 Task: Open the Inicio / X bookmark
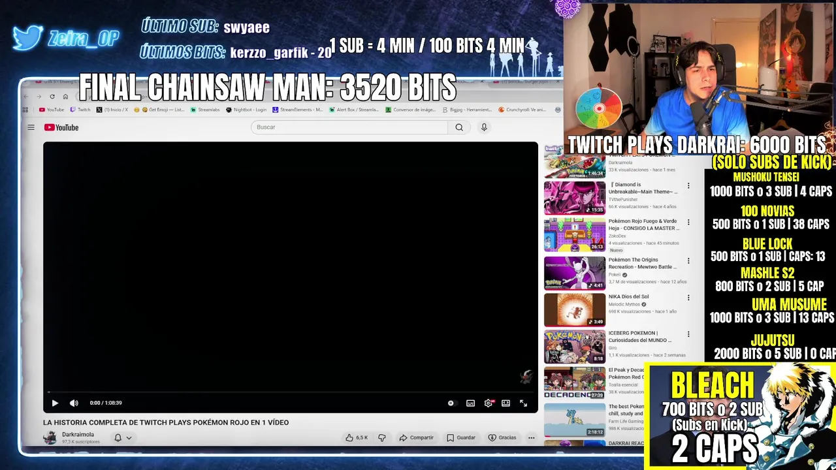112,110
